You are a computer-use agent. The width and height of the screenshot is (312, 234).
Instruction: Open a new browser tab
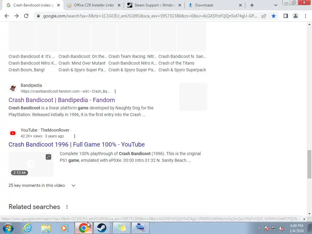pos(252,5)
